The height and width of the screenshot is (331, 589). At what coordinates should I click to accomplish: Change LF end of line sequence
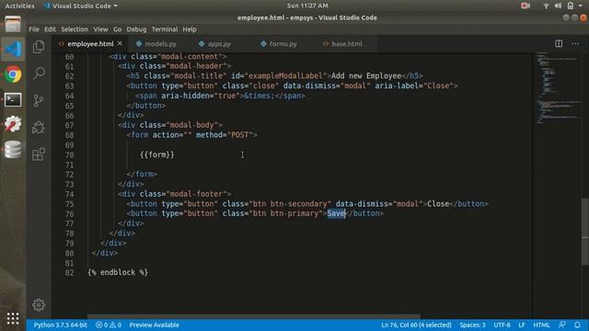click(522, 325)
